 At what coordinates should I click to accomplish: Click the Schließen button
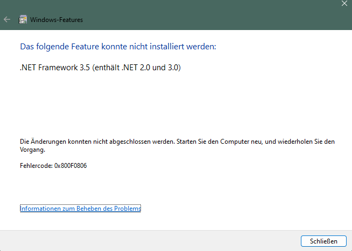pyautogui.click(x=323, y=241)
